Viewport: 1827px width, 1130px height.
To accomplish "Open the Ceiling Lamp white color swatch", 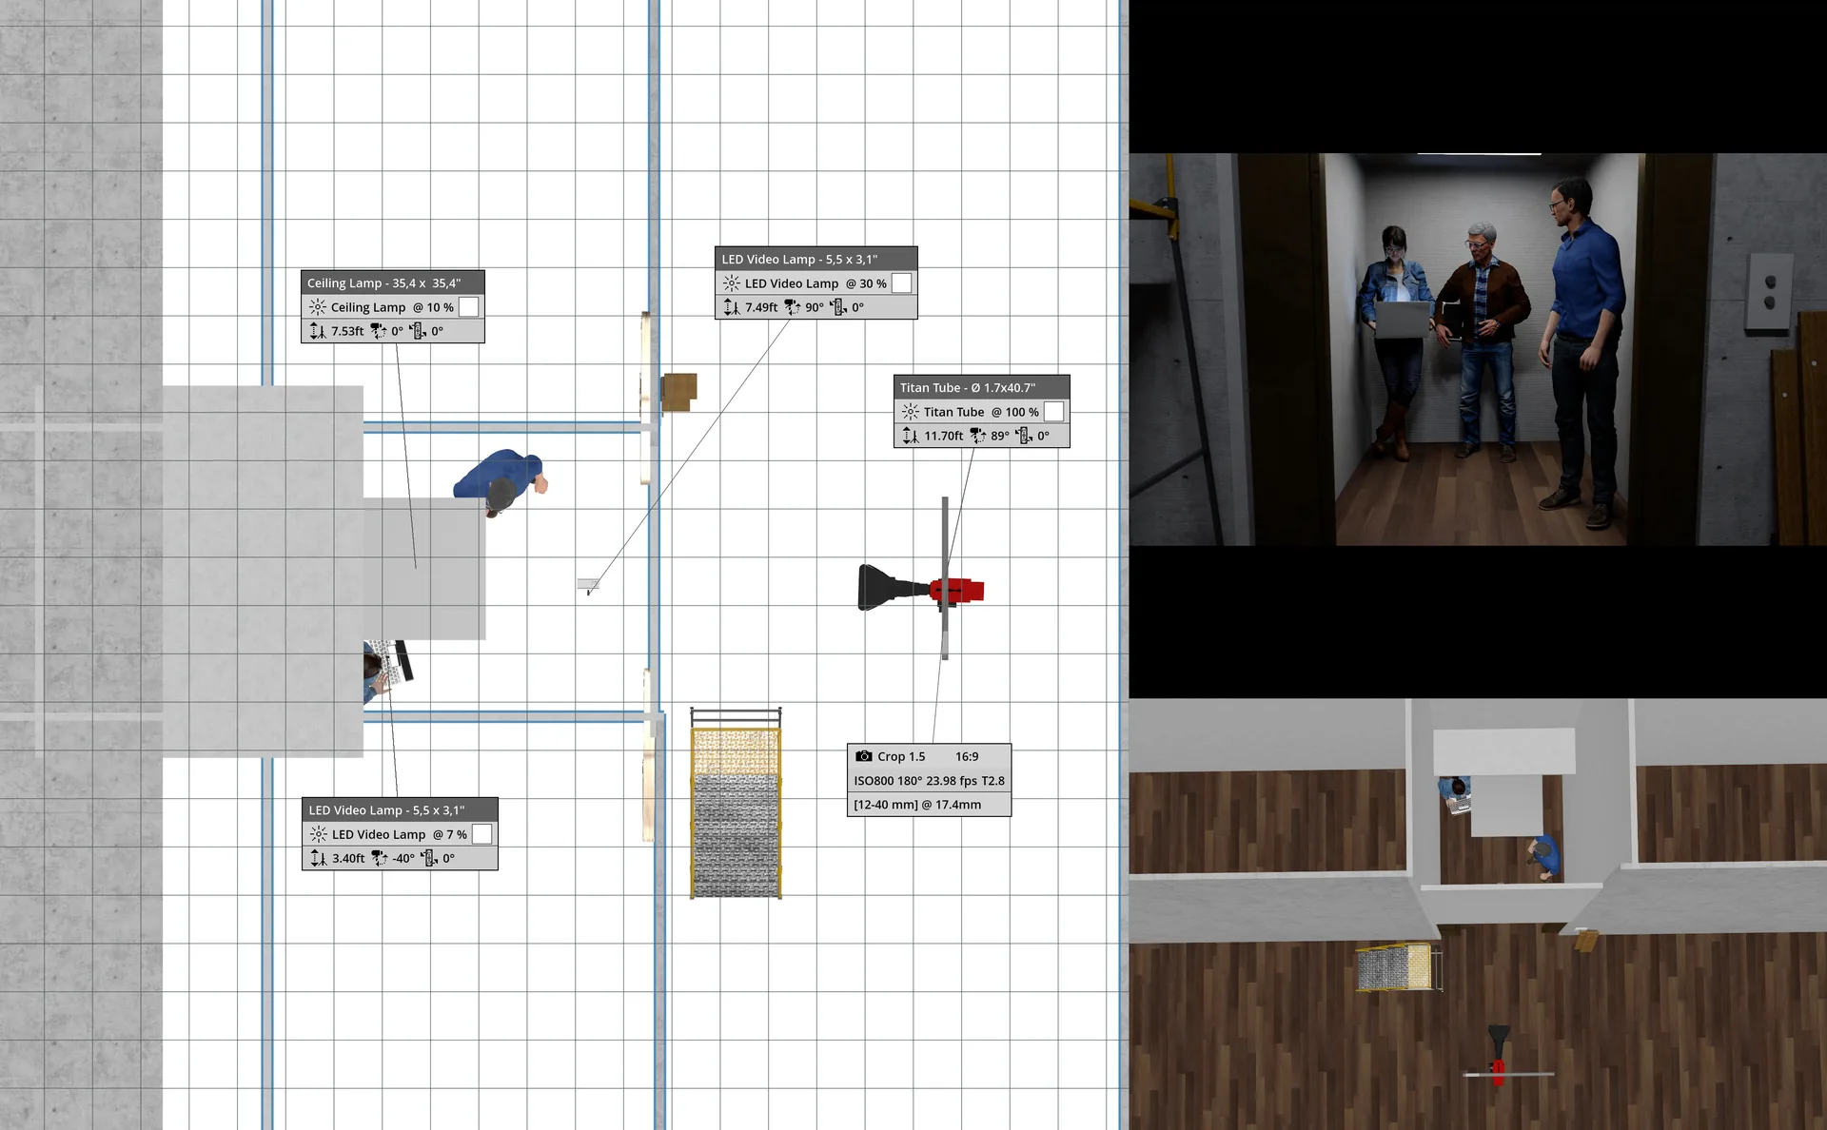I will [469, 307].
